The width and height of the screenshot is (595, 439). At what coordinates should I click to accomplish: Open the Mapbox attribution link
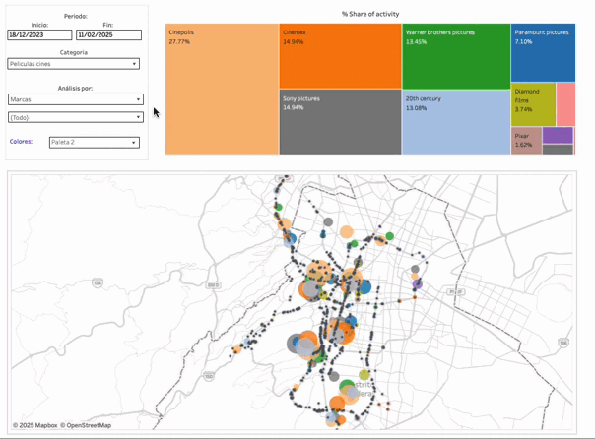(x=34, y=425)
